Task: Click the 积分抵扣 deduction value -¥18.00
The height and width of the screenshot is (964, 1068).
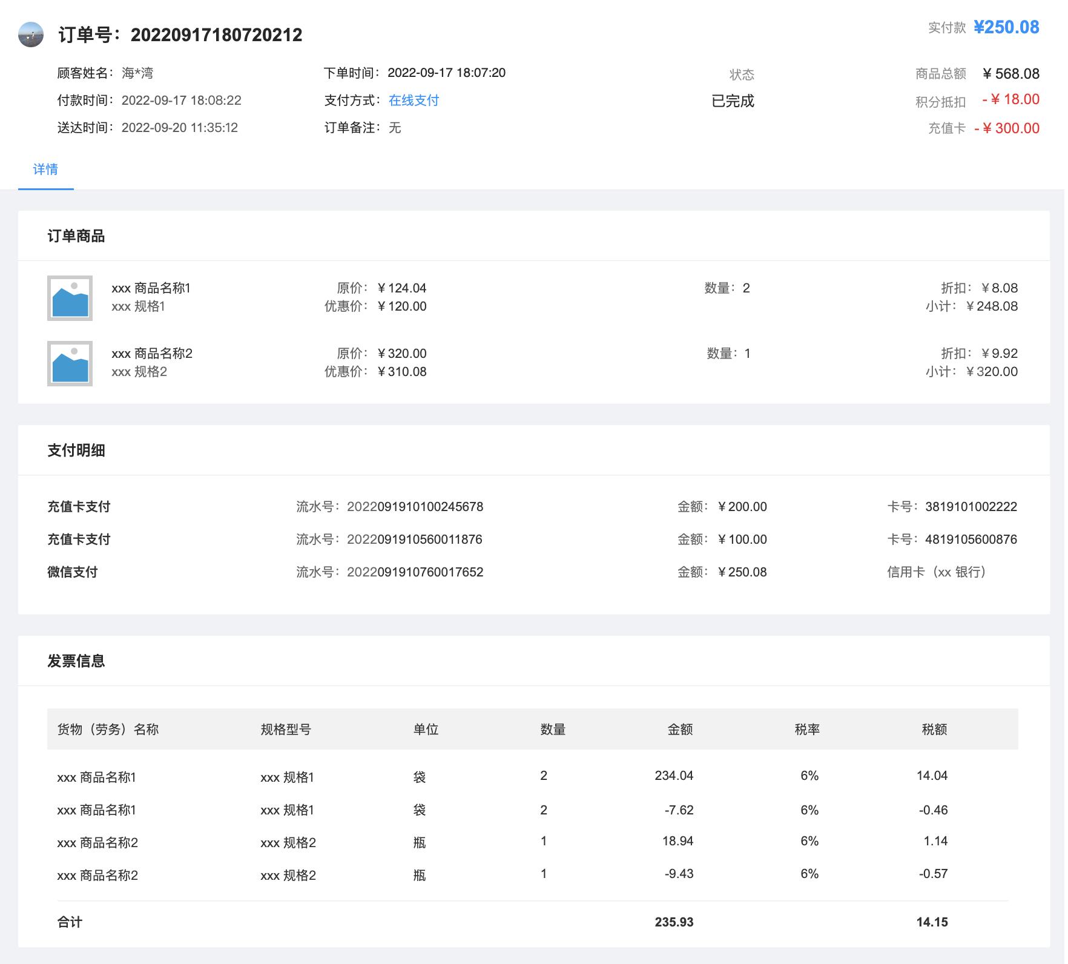Action: coord(1010,101)
